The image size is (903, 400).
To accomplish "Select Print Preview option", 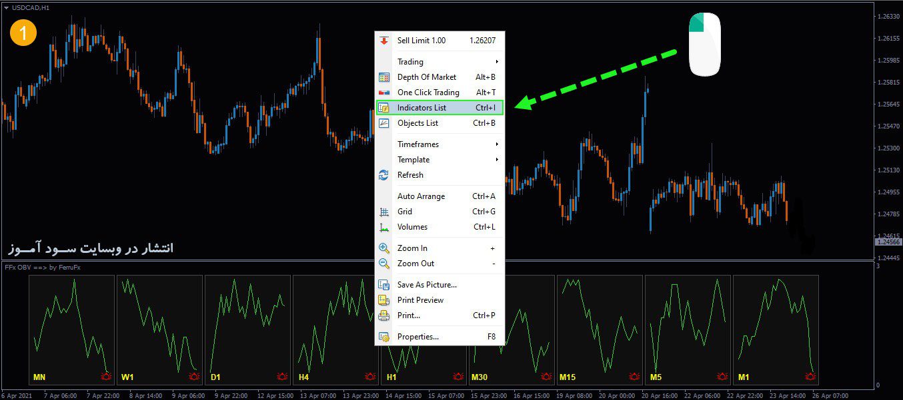I will (x=420, y=300).
